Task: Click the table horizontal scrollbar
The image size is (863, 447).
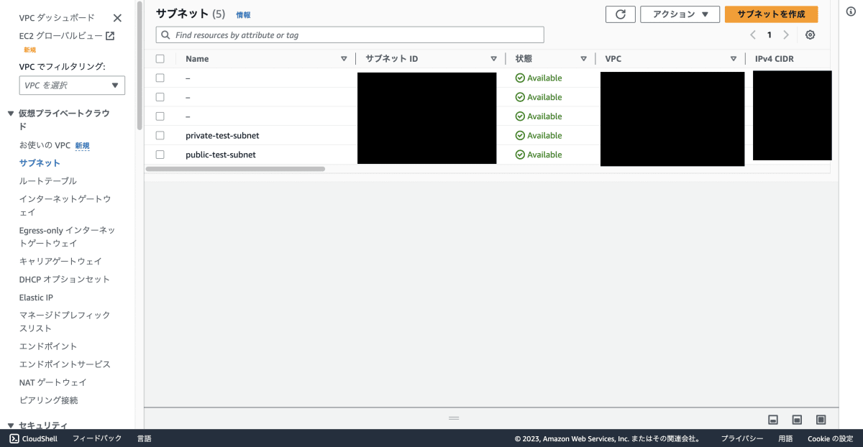Action: pos(235,169)
